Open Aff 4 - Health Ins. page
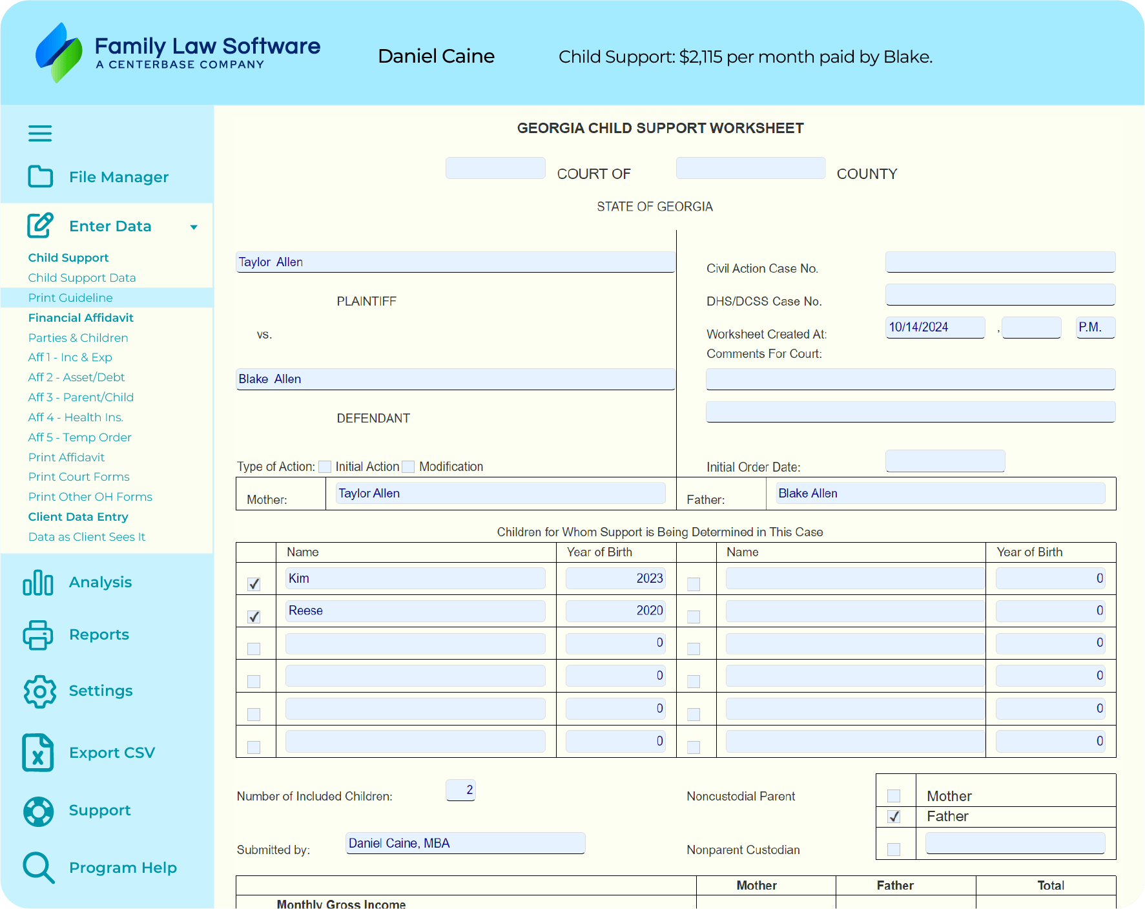 (76, 417)
